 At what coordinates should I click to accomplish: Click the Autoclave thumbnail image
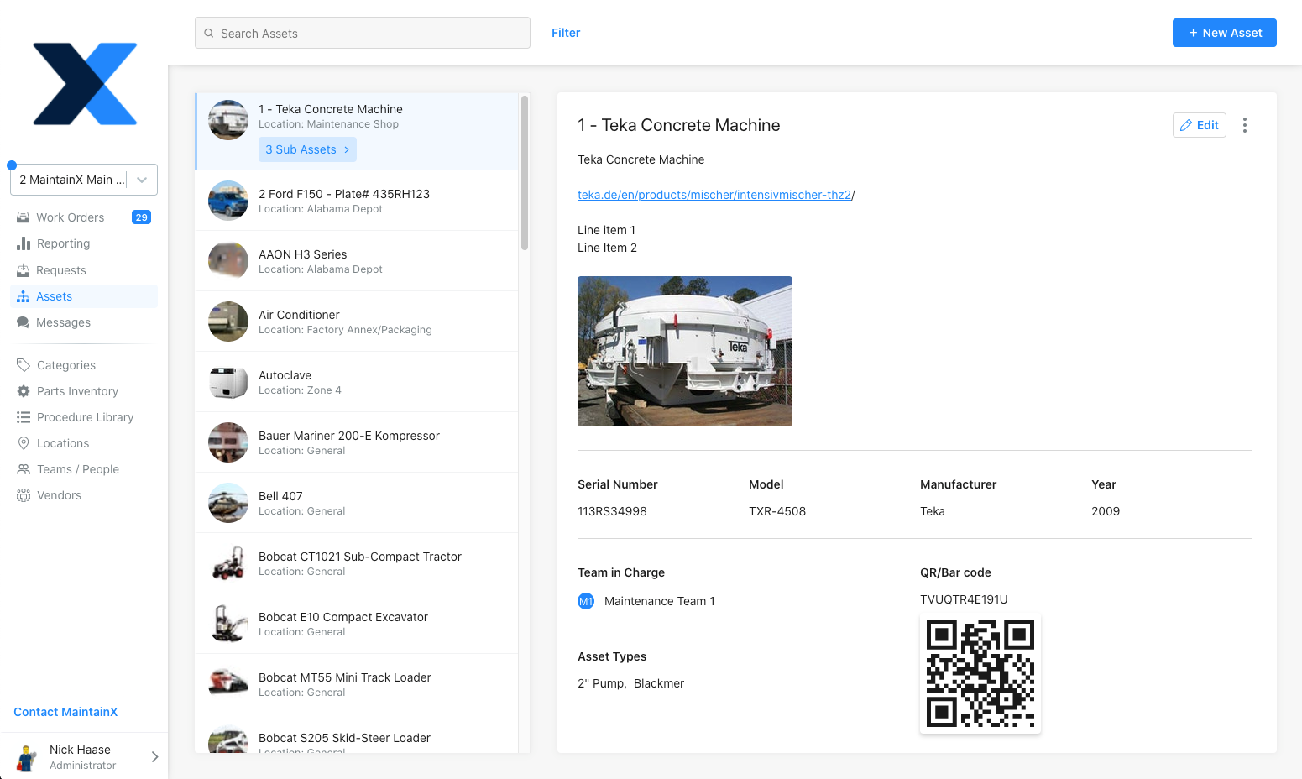click(x=228, y=382)
